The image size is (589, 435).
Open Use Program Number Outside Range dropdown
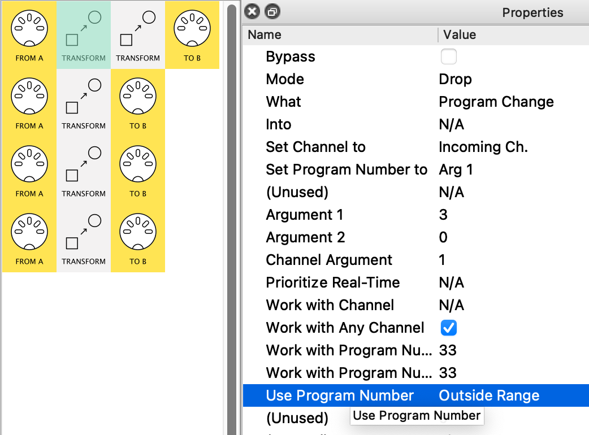coord(489,396)
